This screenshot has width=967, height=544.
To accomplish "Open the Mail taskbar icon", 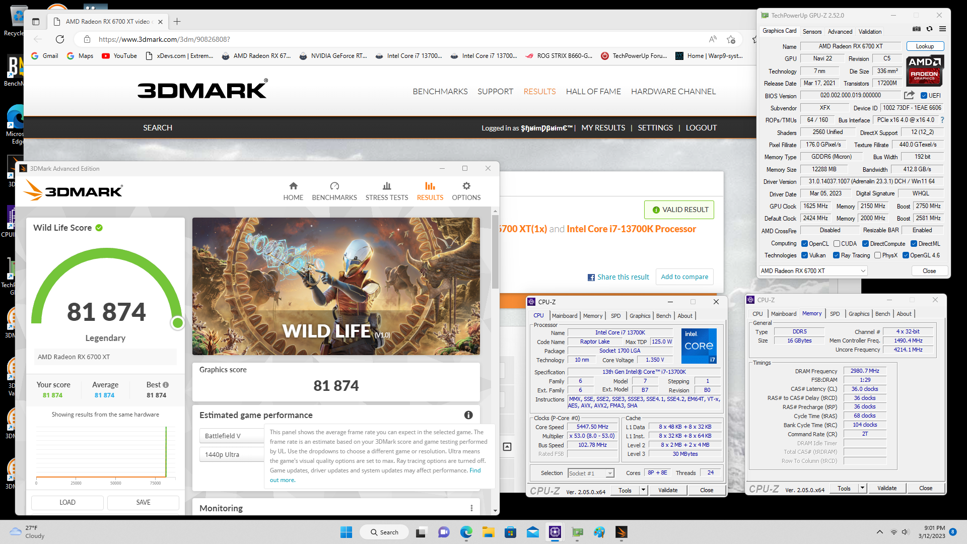I will coord(533,532).
